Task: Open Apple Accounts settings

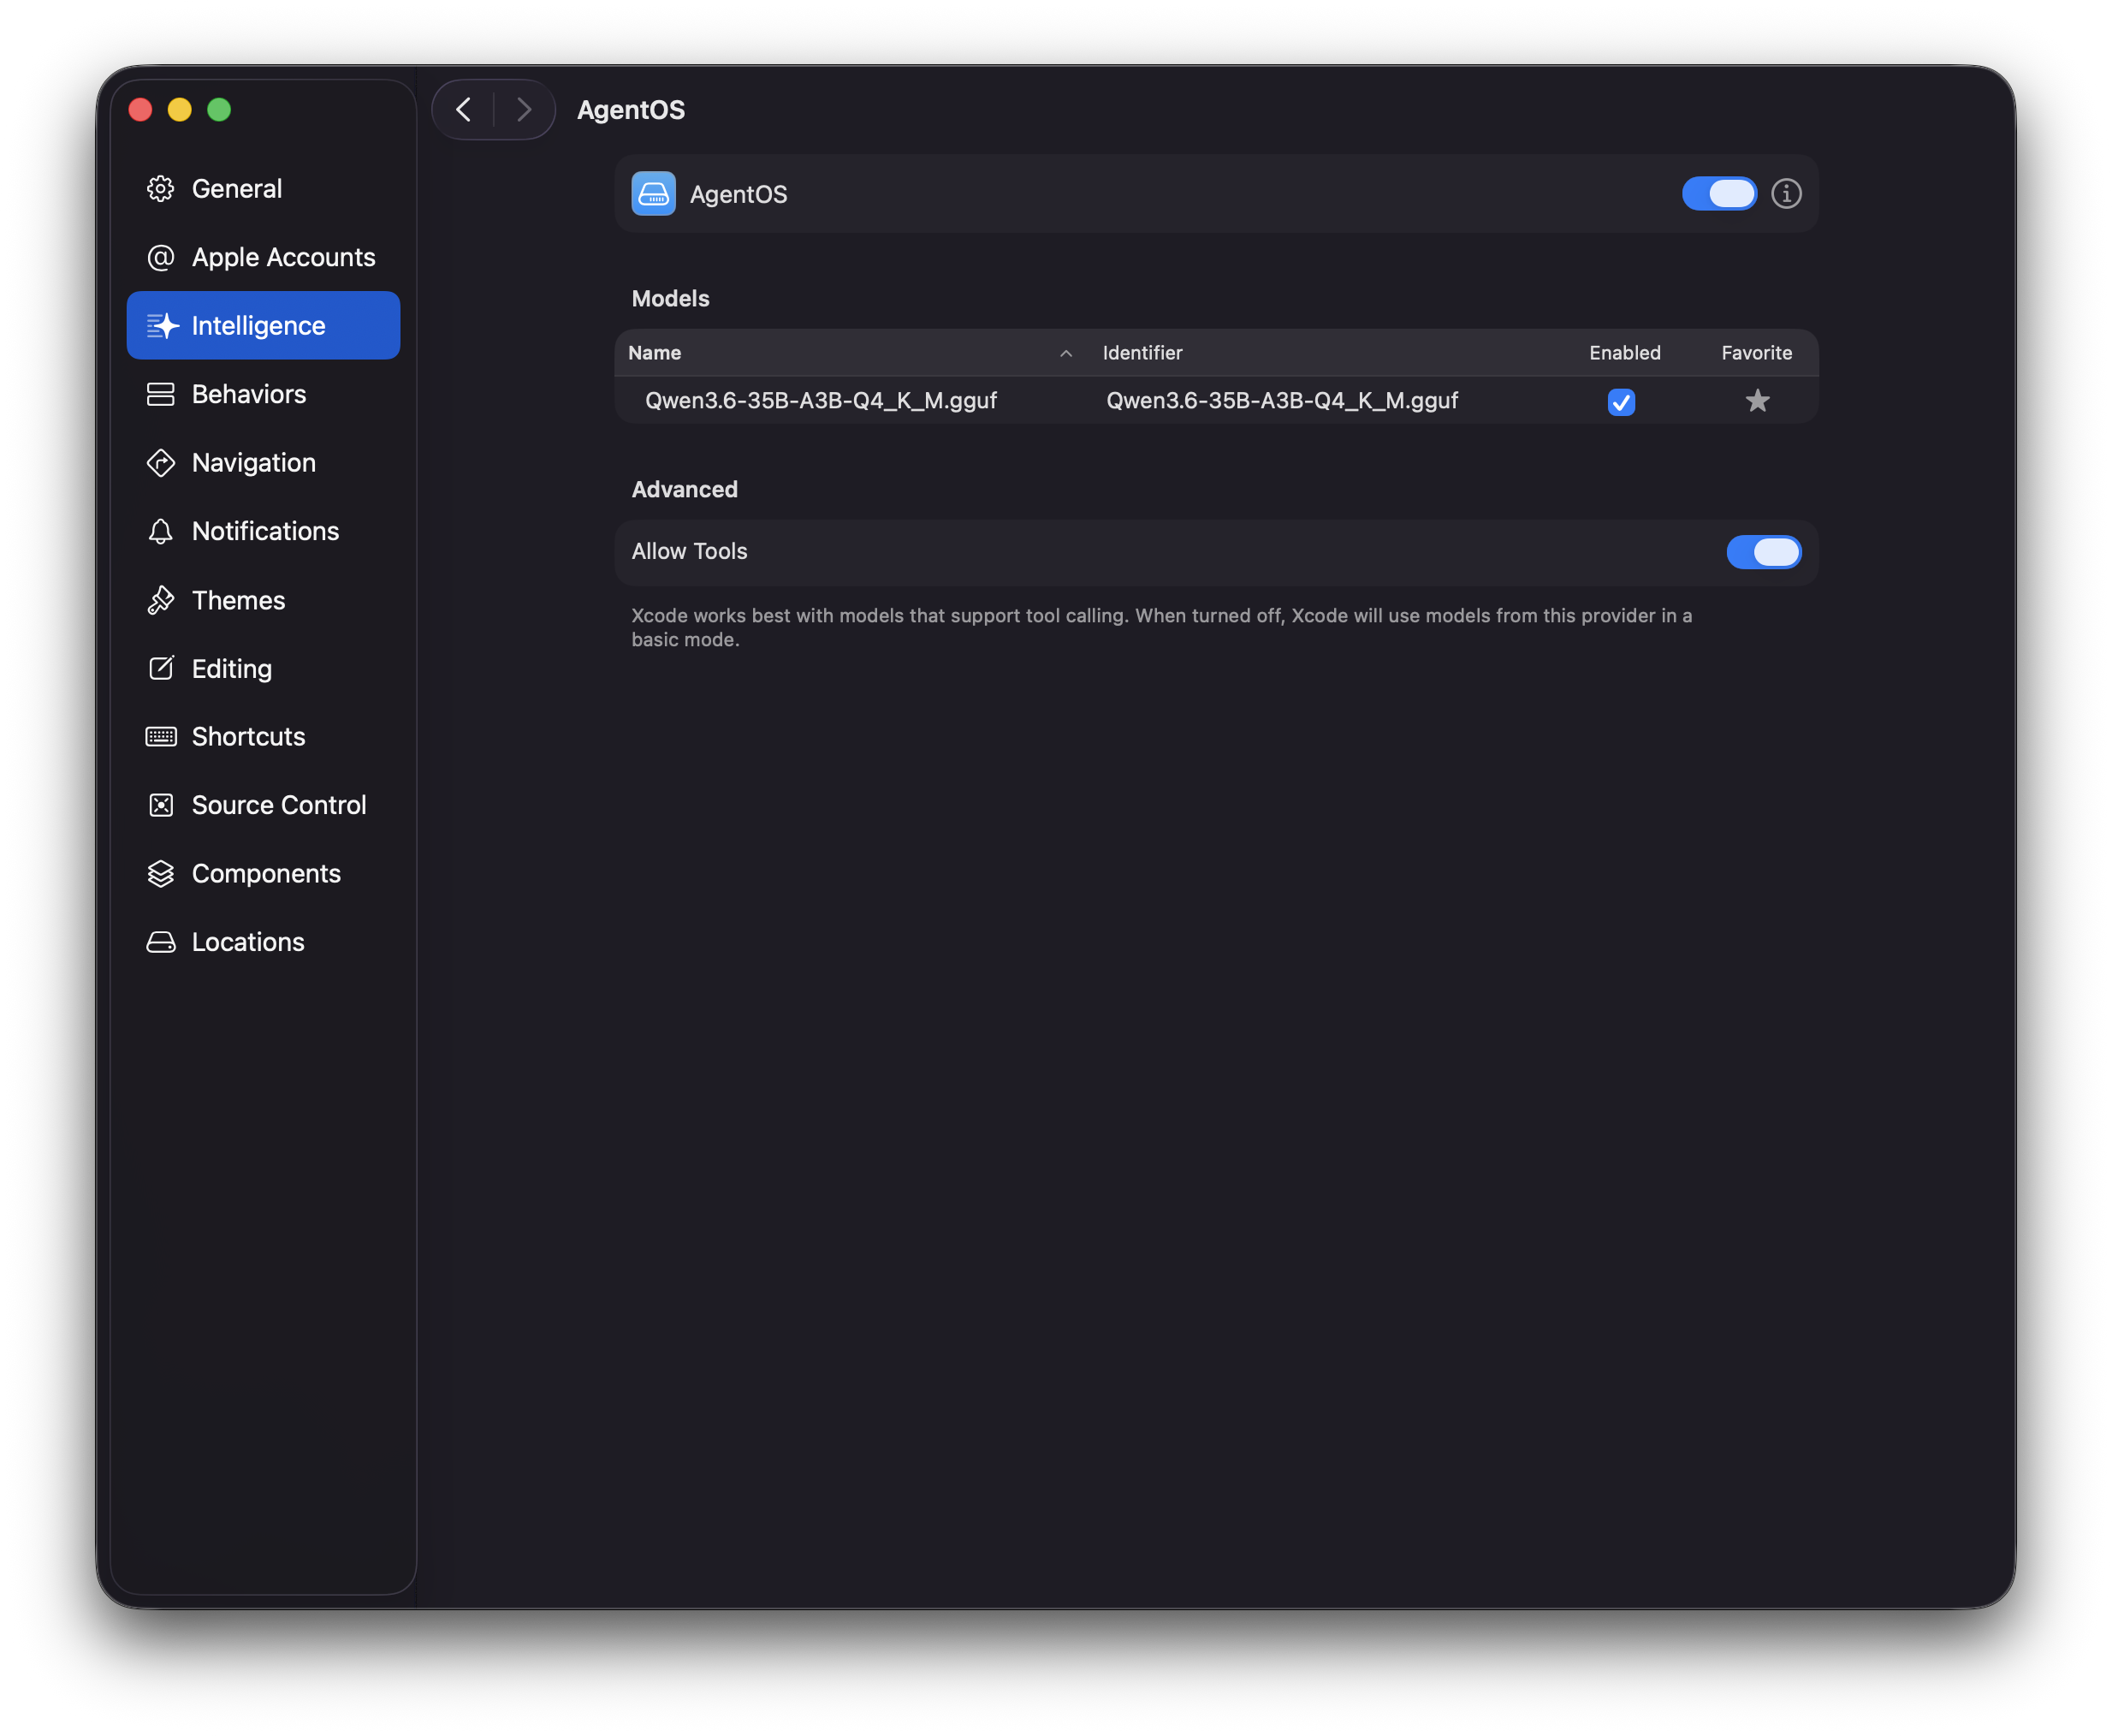Action: (263, 257)
